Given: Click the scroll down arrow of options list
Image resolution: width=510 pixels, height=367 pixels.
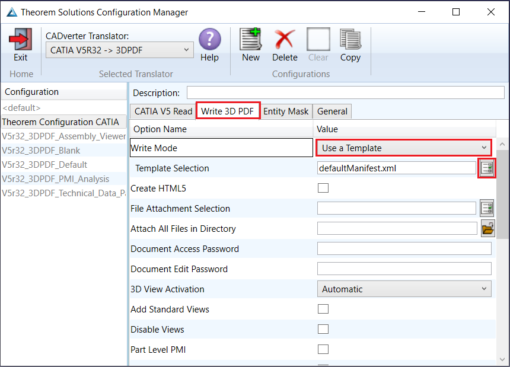Looking at the screenshot, I should coord(502,359).
